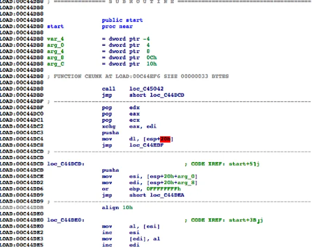Viewport: 312px width, 248px height.
Task: Select the var_4 variable name
Action: 55,39
